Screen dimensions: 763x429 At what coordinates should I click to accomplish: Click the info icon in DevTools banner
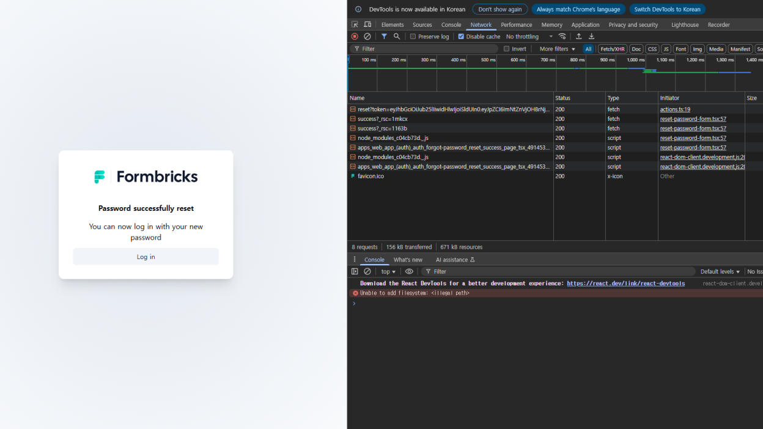click(358, 9)
